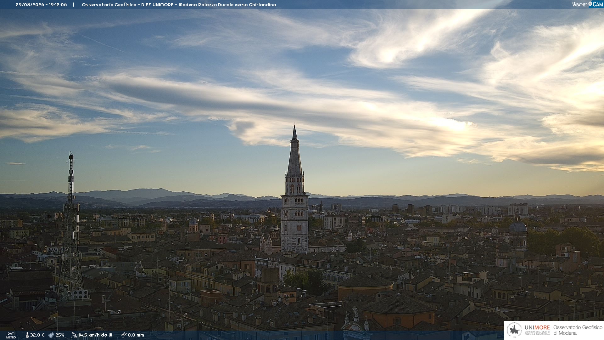Screen dimensions: 604x340
Task: Select the 14.5 km/h da W wind reading
Action: pyautogui.click(x=95, y=335)
